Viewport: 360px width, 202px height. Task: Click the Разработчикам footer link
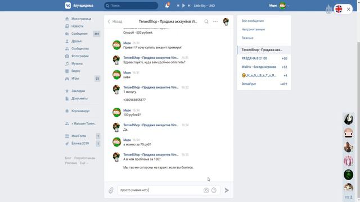85,158
